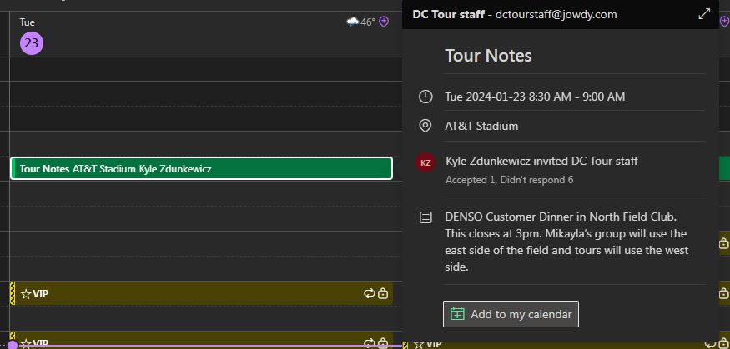Screen dimensions: 730x349
Task: Click the AT&T Stadium location text
Action: coord(481,126)
